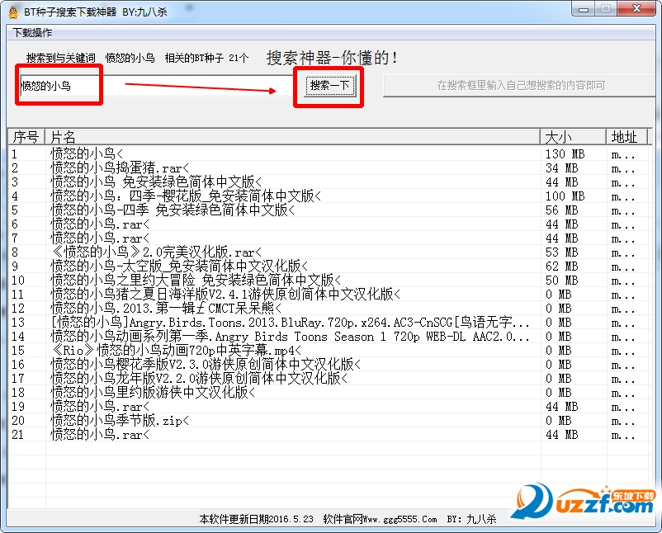The image size is (662, 533).
Task: Click the 搜索一下 search button
Action: tap(329, 86)
